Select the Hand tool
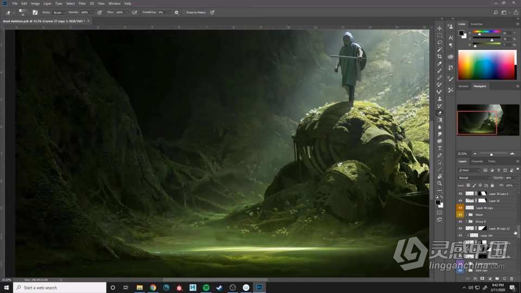 coord(440,176)
